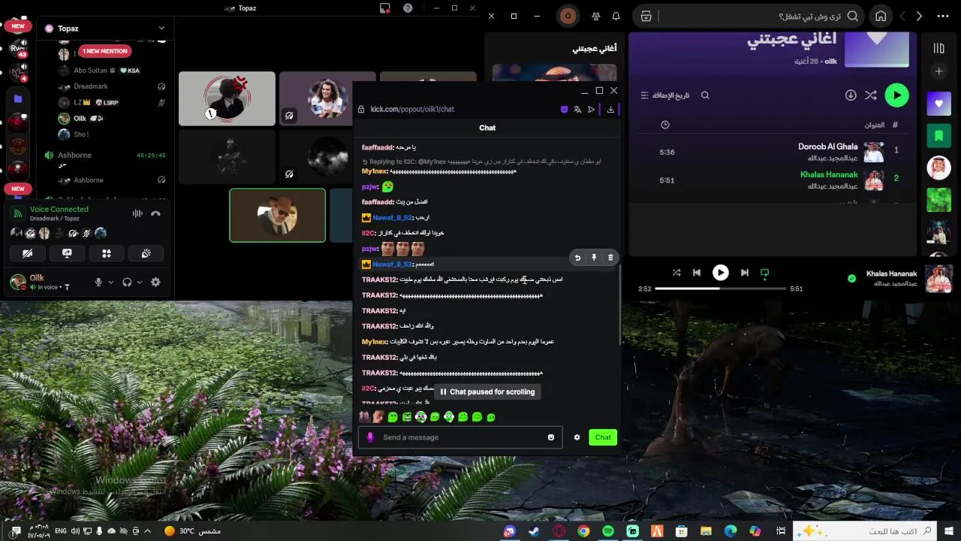Search within the Spotify playlist
Viewport: 961px width, 541px height.
coord(705,95)
